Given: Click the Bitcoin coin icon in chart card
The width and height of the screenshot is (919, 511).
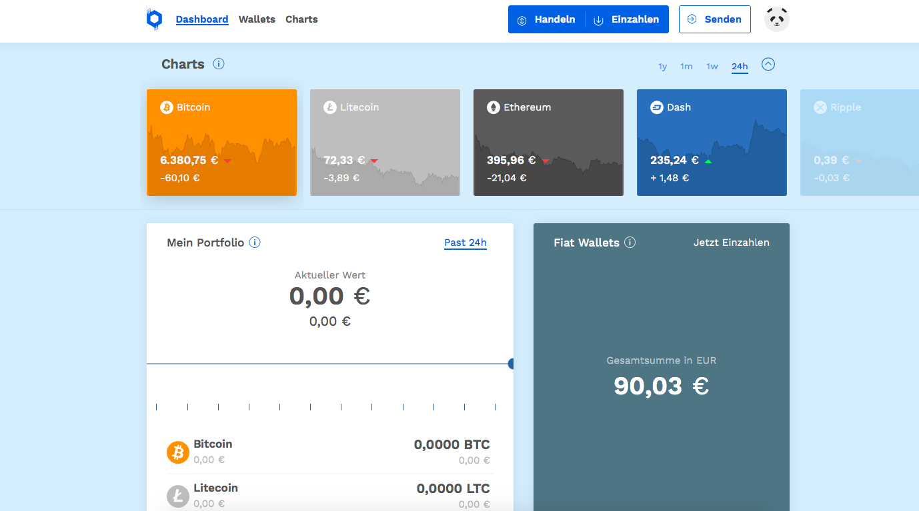Looking at the screenshot, I should [x=167, y=107].
